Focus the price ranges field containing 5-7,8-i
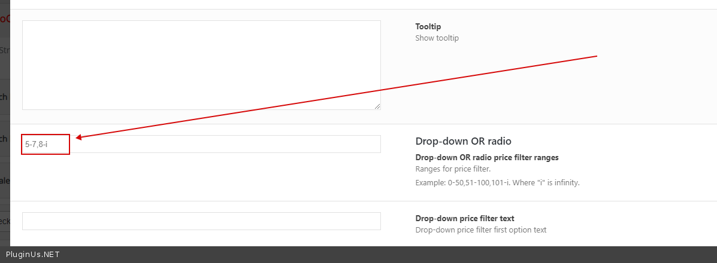The image size is (717, 263). [x=201, y=144]
